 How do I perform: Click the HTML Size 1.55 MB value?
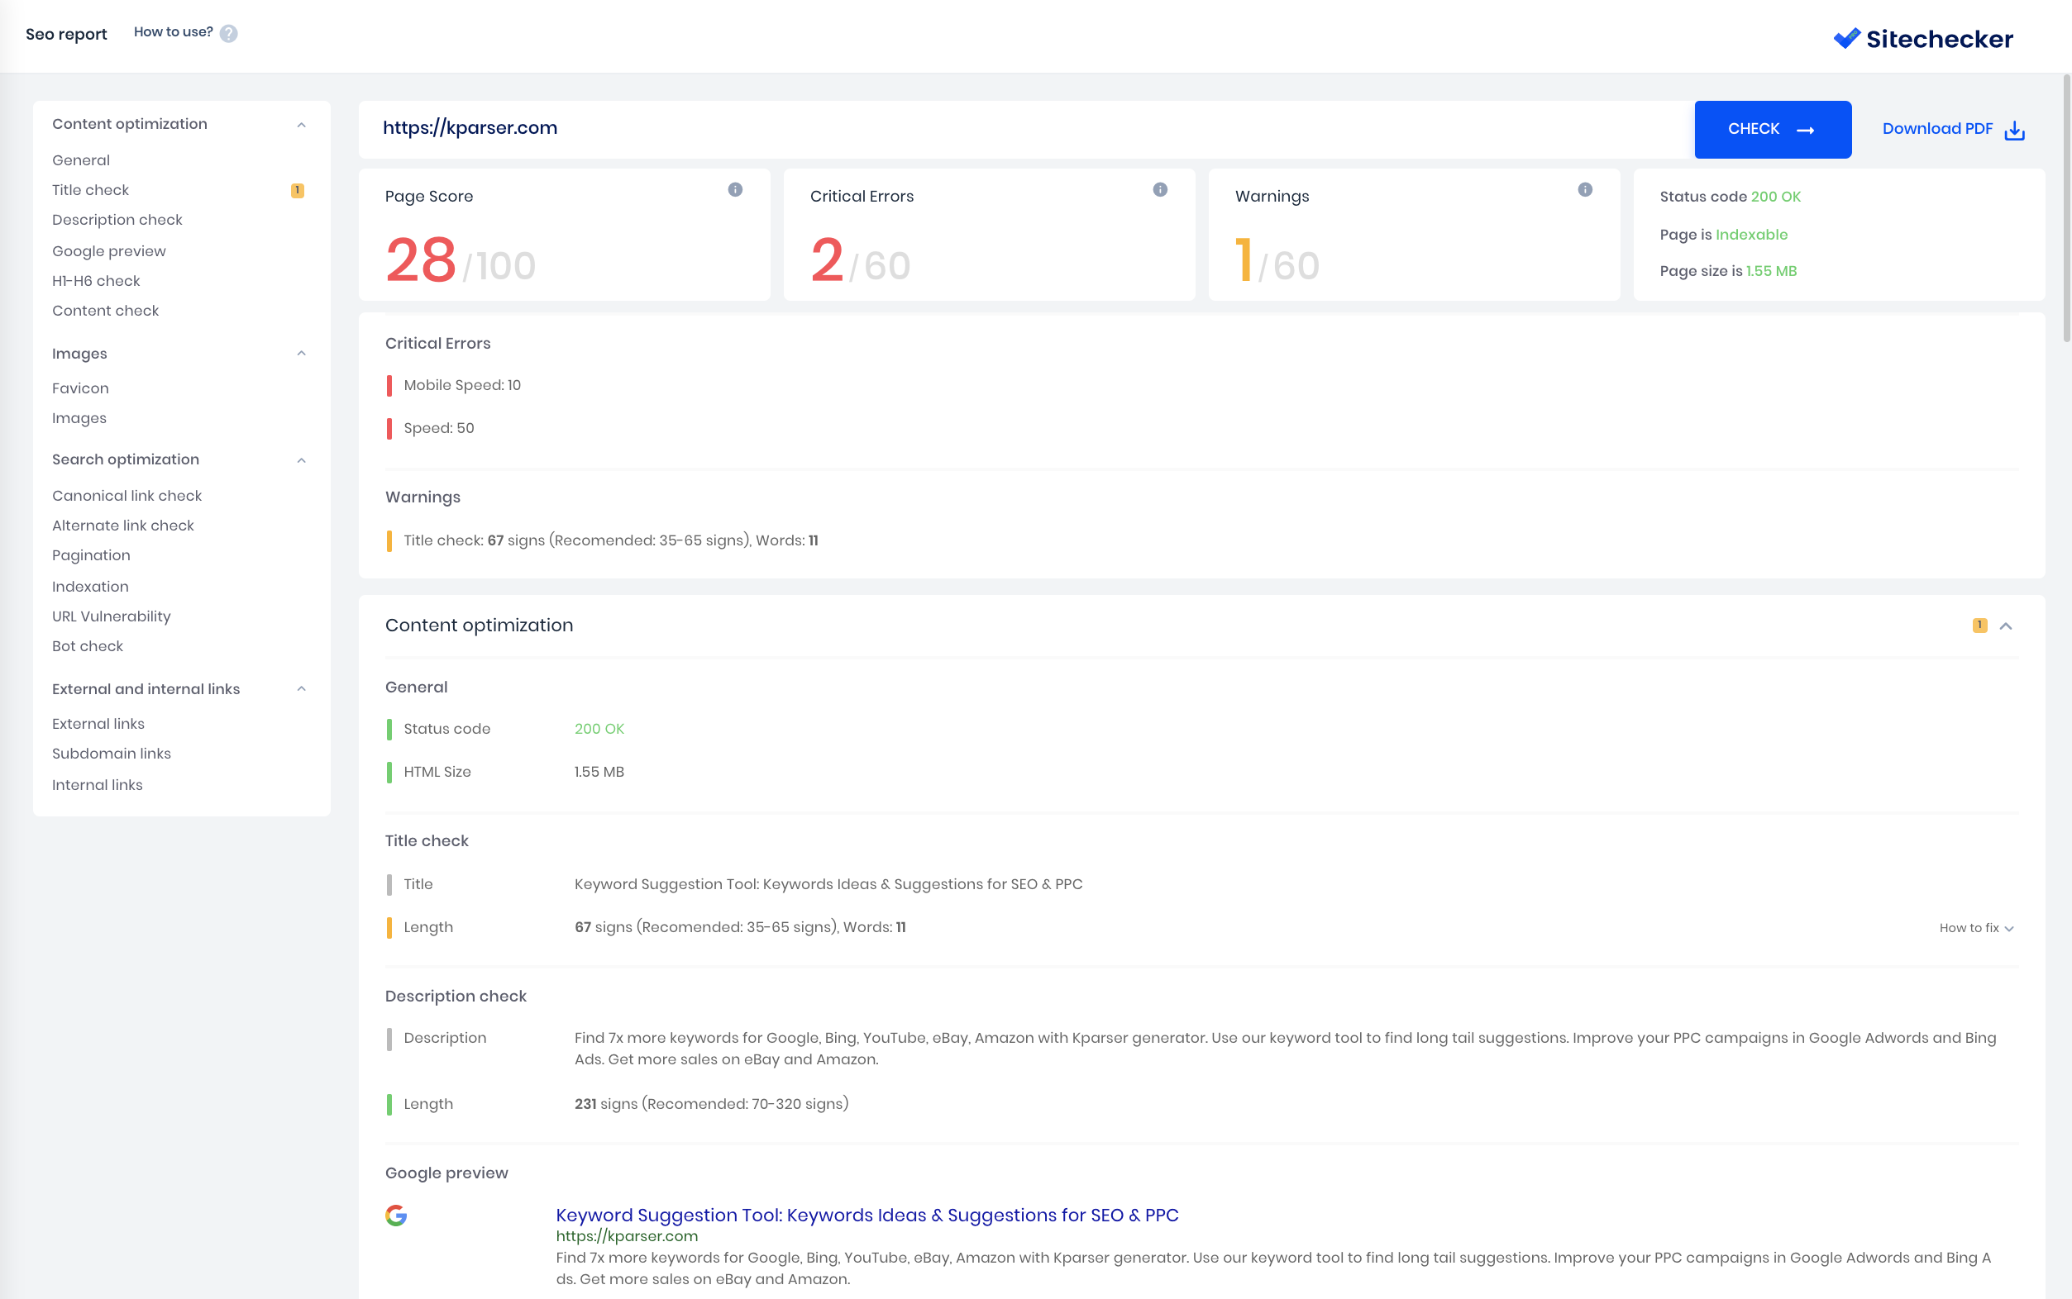click(x=599, y=773)
